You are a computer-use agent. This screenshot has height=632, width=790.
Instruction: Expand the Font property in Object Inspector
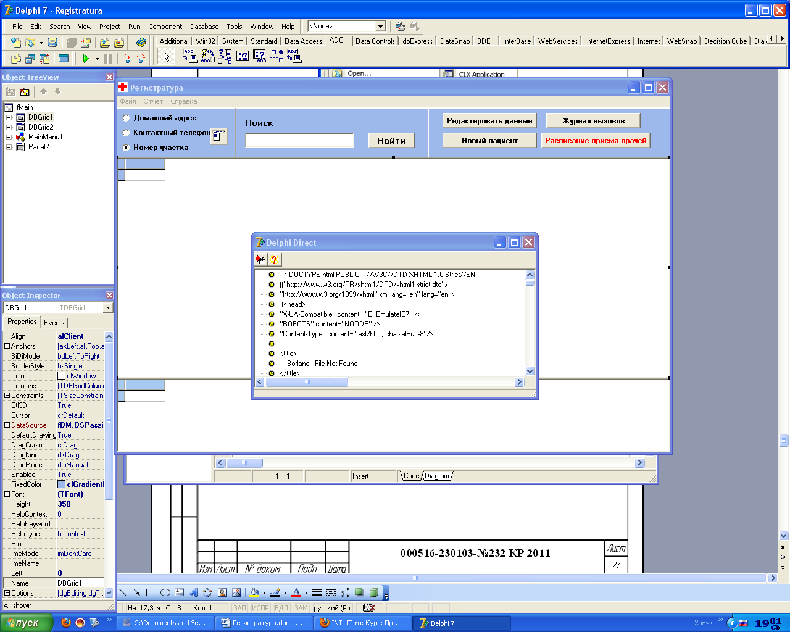pyautogui.click(x=7, y=494)
